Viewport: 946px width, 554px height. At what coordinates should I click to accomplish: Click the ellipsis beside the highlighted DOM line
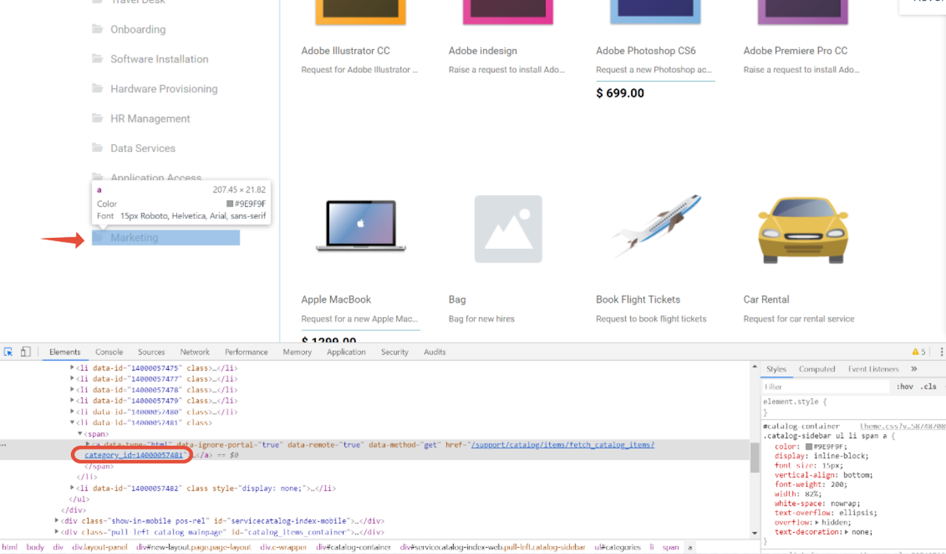point(4,445)
